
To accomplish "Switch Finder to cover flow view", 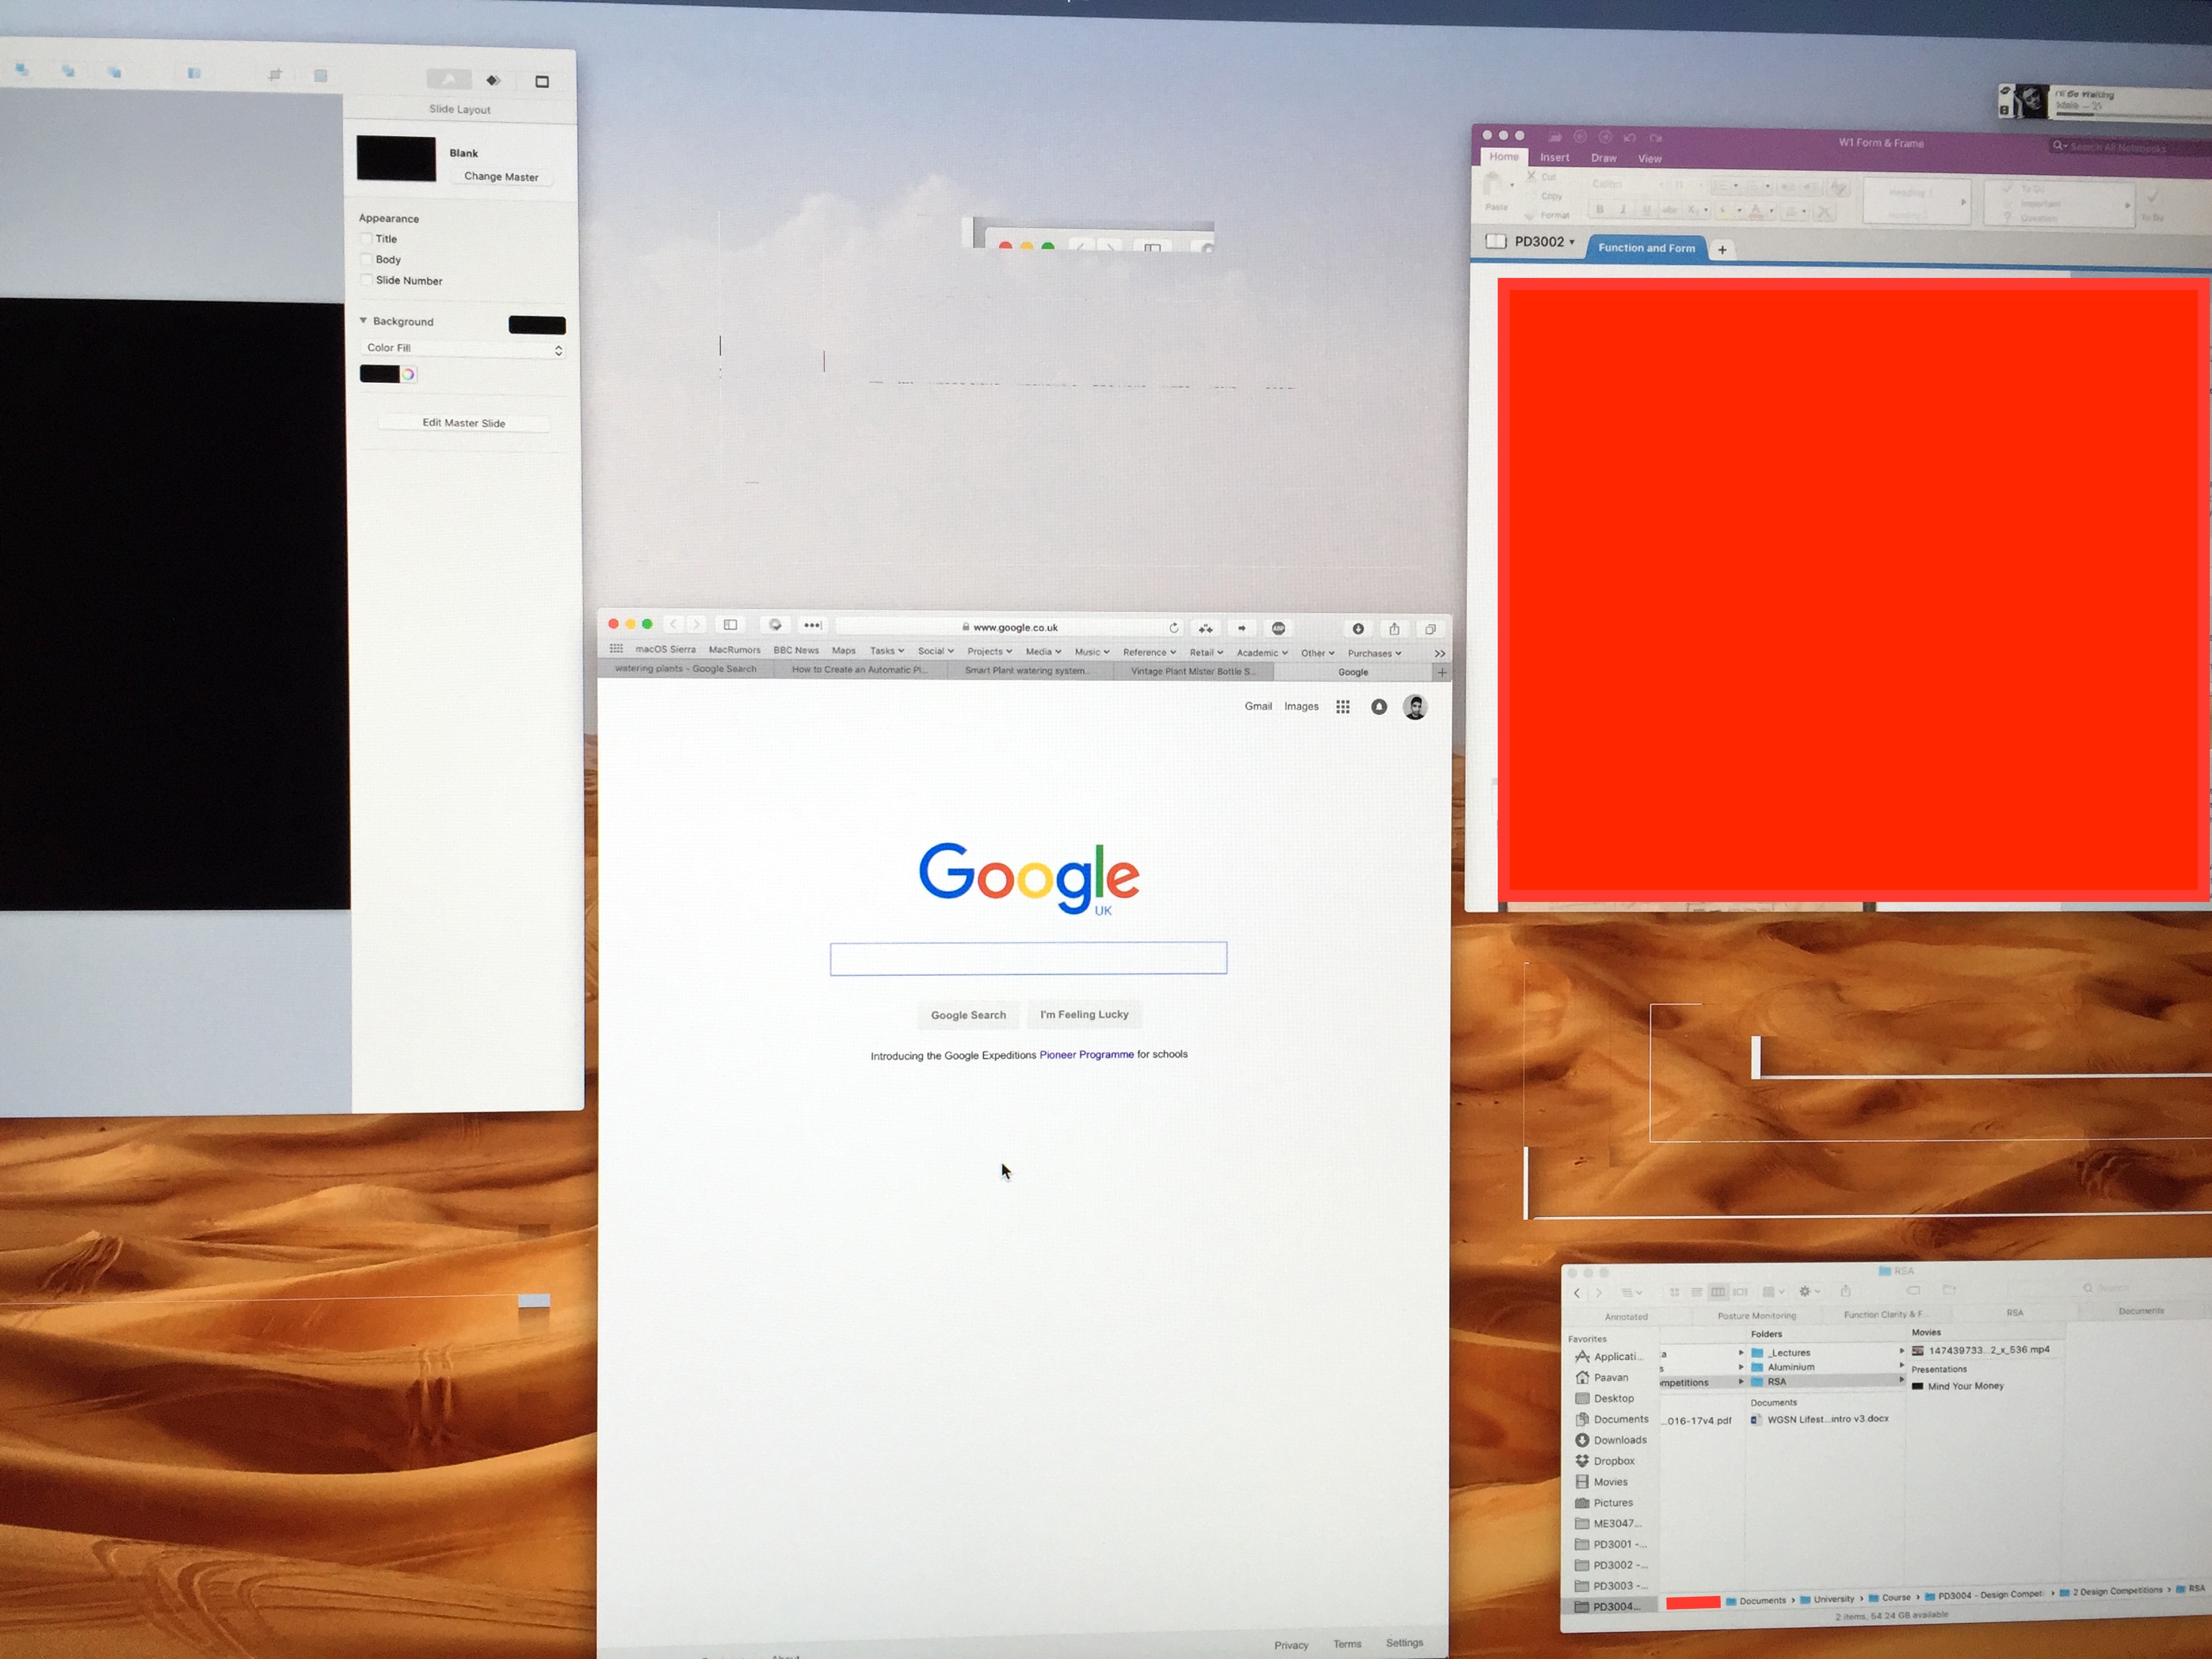I will [x=1740, y=1292].
